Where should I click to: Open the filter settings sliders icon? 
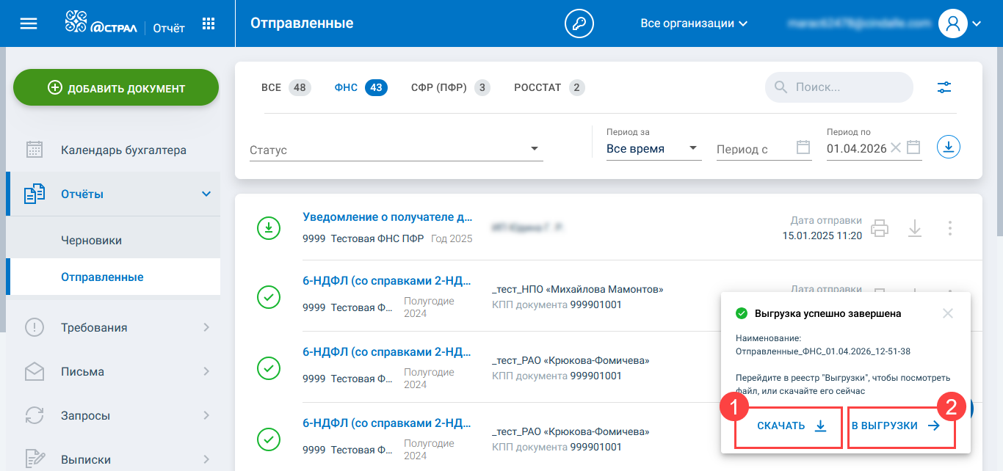coord(944,87)
